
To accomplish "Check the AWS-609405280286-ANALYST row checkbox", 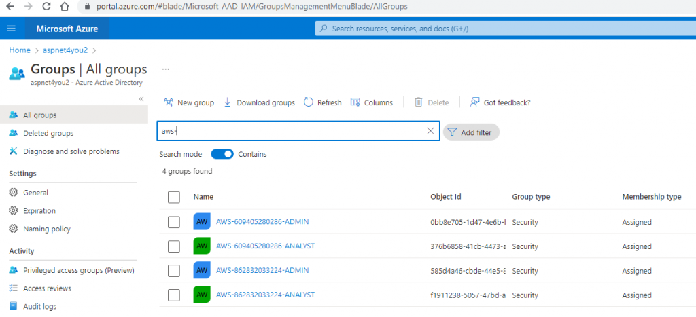I will pos(174,246).
